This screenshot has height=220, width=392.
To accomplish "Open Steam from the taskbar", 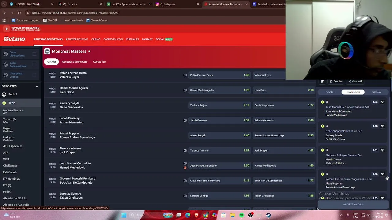I will click(x=268, y=215).
